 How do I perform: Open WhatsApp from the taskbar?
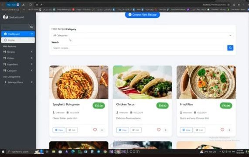tap(79, 152)
